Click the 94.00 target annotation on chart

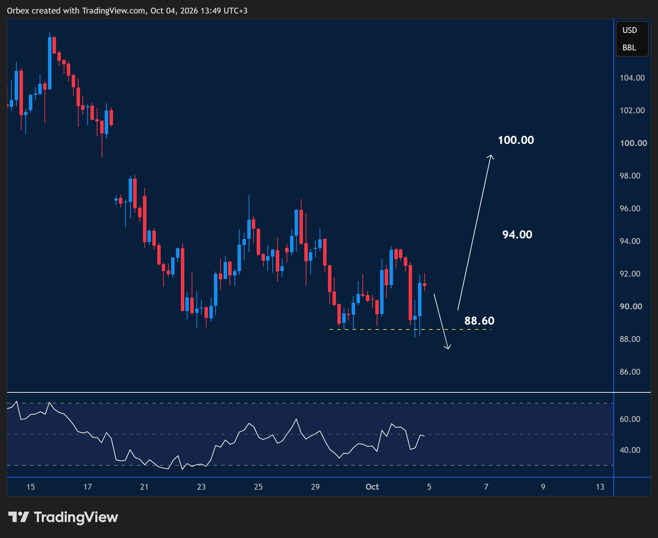[x=517, y=235]
